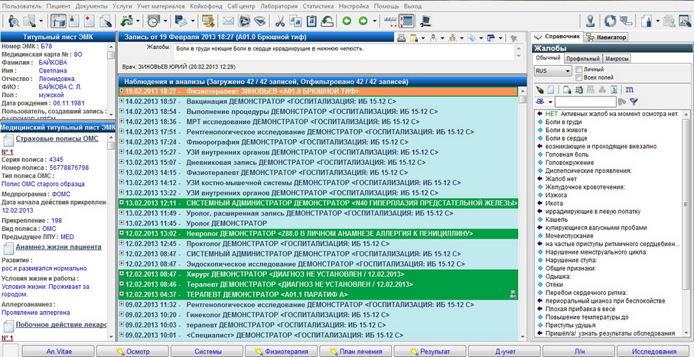Screen dimensions: 694x357
Task: Click the funnel filter icon in Жалобы panel
Action: (634, 102)
